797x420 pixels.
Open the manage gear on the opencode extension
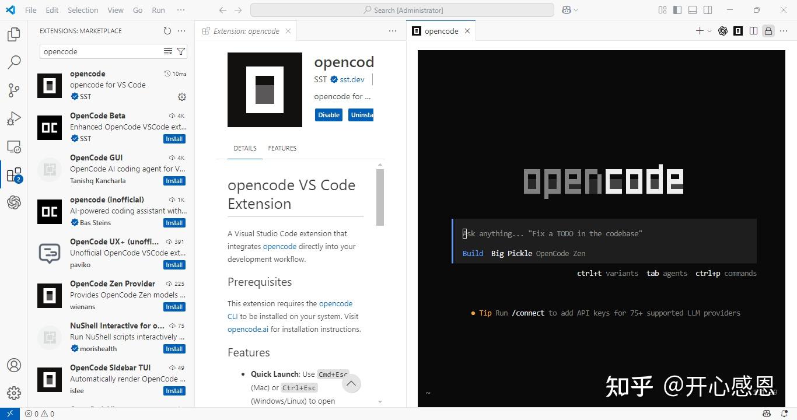pos(182,97)
